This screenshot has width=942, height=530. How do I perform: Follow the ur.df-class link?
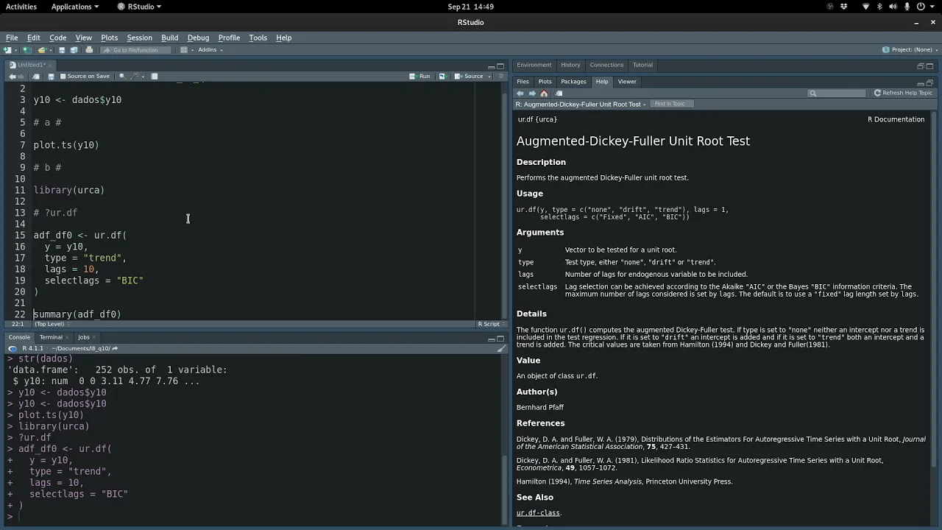[538, 513]
